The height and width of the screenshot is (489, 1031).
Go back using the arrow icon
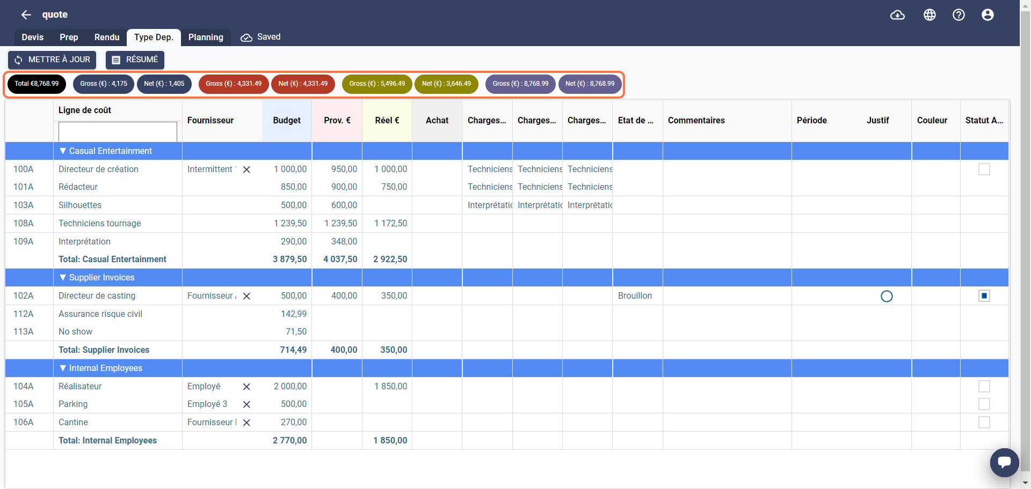click(x=26, y=14)
